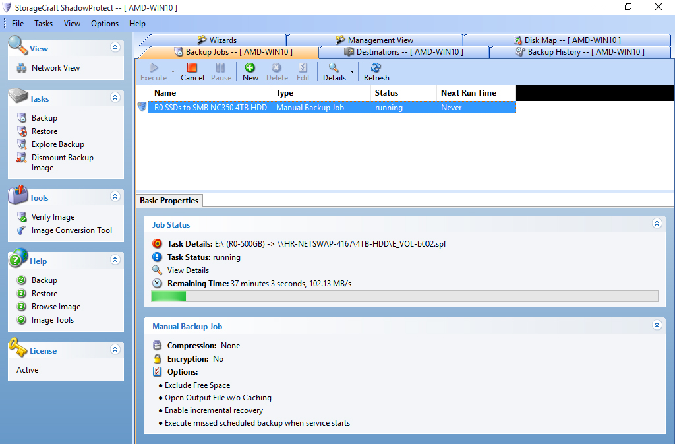Viewport: 675px width, 444px height.
Task: Click the Remaining Time clock icon
Action: [157, 284]
